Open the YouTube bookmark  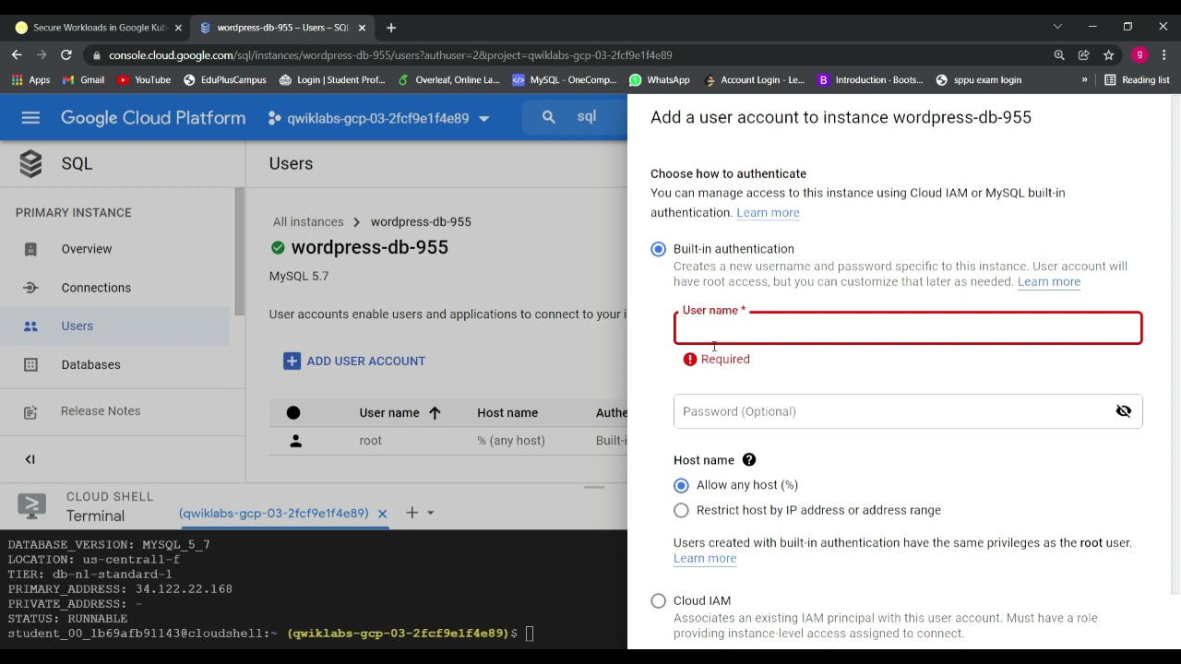(x=144, y=80)
